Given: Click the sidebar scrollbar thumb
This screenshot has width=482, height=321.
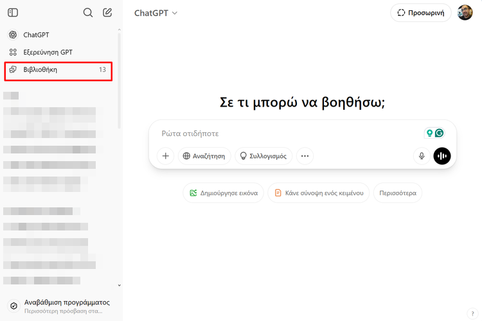Looking at the screenshot, I should point(120,81).
